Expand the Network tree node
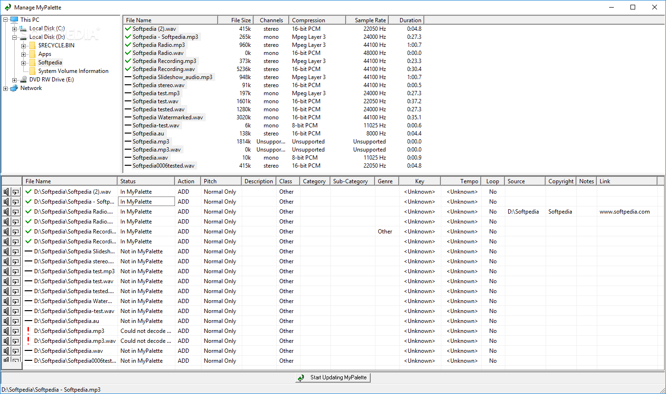This screenshot has width=666, height=394. (x=5, y=88)
